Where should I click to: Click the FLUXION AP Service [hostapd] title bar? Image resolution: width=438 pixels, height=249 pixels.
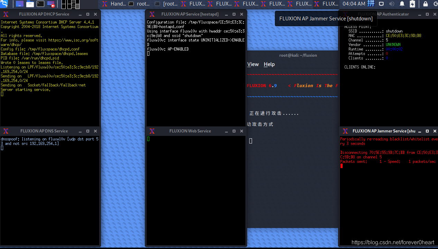click(190, 14)
